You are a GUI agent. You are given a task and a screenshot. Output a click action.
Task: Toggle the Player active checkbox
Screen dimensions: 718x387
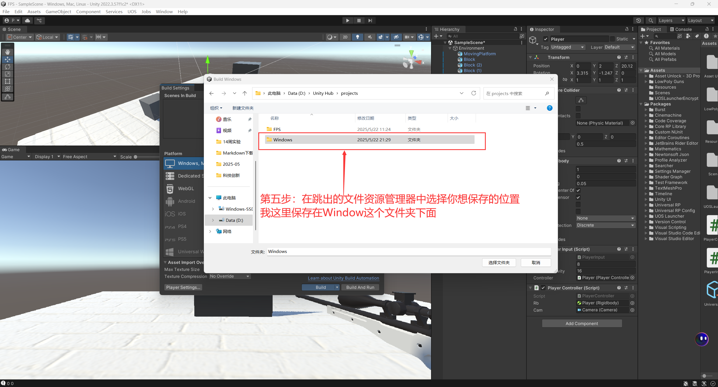(x=546, y=39)
